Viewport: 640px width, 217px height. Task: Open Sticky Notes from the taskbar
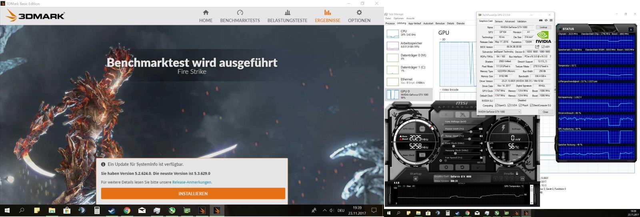(x=37, y=210)
